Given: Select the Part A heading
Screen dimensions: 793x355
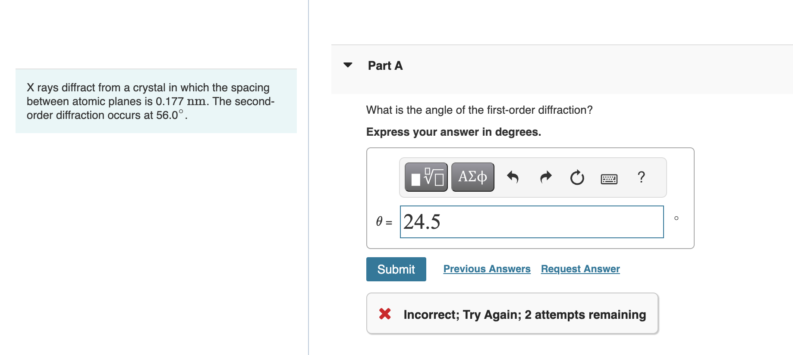Looking at the screenshot, I should 385,65.
